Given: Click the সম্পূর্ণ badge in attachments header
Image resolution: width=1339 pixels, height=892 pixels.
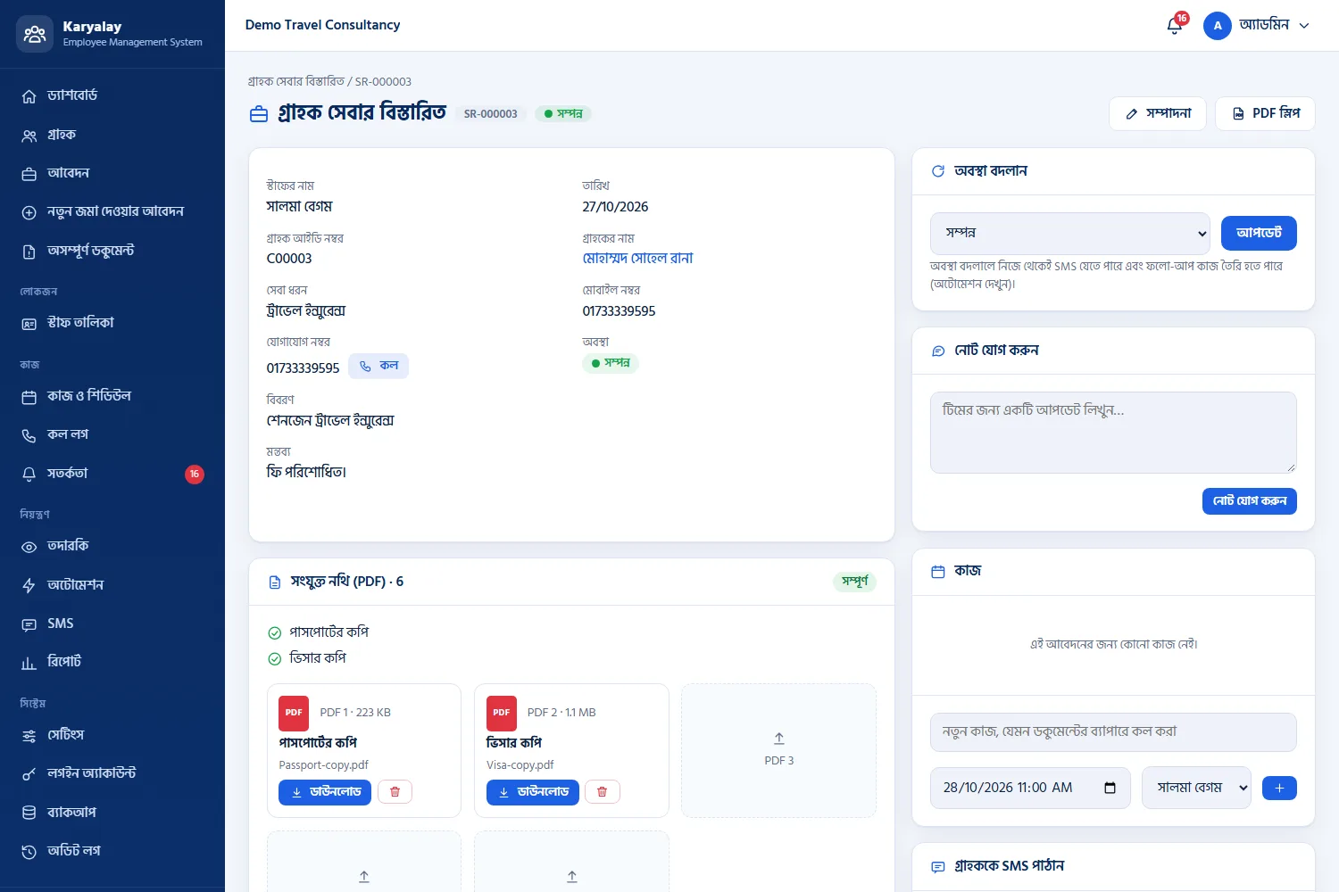Looking at the screenshot, I should click(x=854, y=582).
